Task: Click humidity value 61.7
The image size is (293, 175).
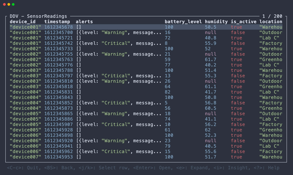Action: point(210,59)
